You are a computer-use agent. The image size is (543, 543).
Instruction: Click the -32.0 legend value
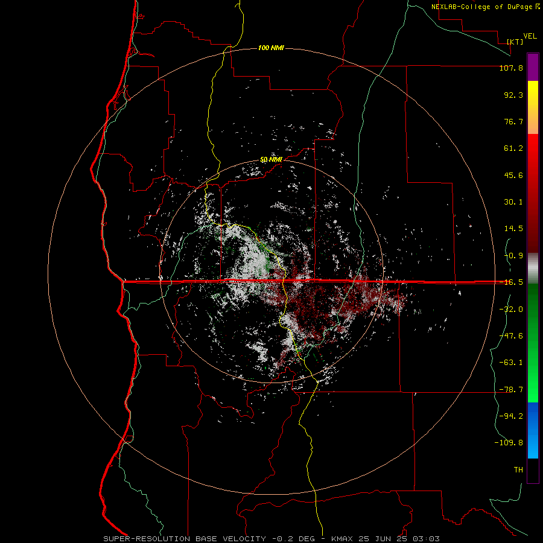click(511, 310)
